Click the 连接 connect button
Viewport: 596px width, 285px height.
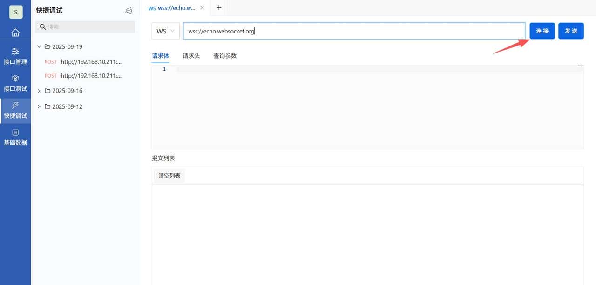pos(542,31)
